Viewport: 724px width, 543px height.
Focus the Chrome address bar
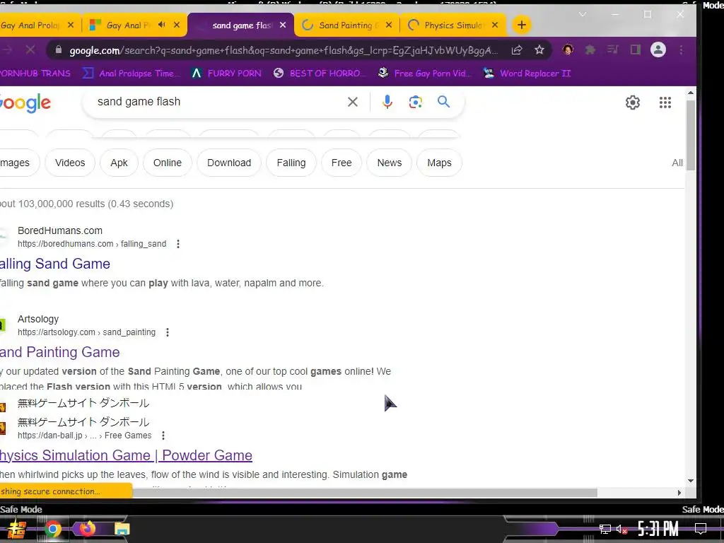click(x=284, y=50)
